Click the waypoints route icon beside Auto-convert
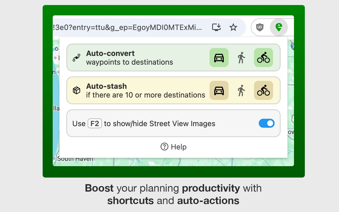 [77, 58]
